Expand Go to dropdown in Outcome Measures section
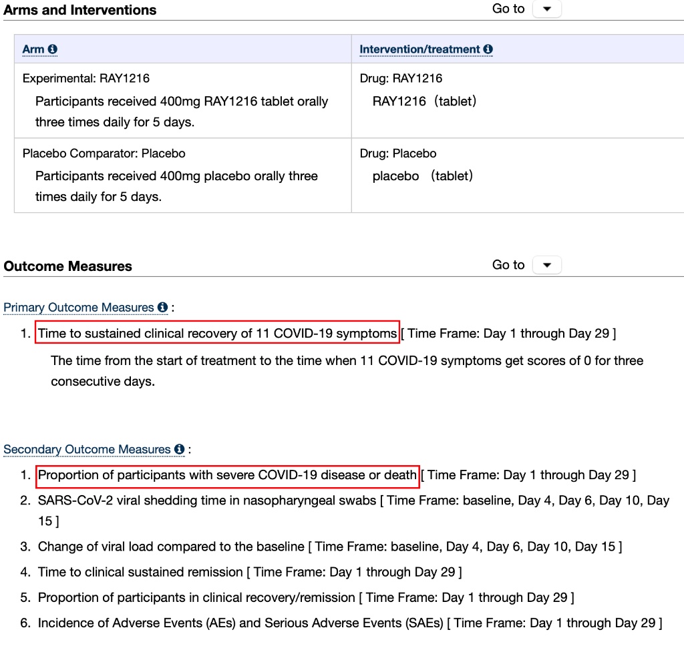 click(x=547, y=266)
